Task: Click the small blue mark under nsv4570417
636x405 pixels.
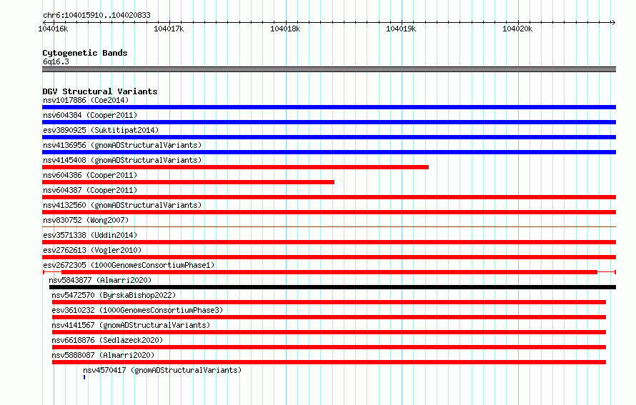Action: 84,377
